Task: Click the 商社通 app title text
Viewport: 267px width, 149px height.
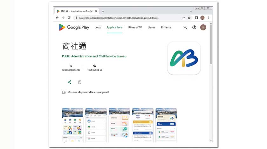Action: pyautogui.click(x=74, y=46)
